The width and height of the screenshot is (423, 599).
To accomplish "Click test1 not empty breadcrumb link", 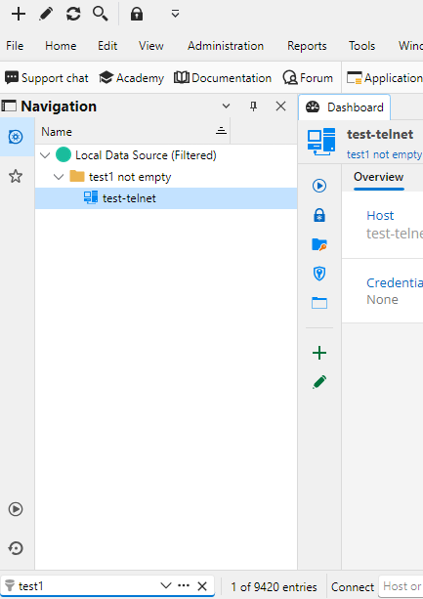I will tap(385, 154).
